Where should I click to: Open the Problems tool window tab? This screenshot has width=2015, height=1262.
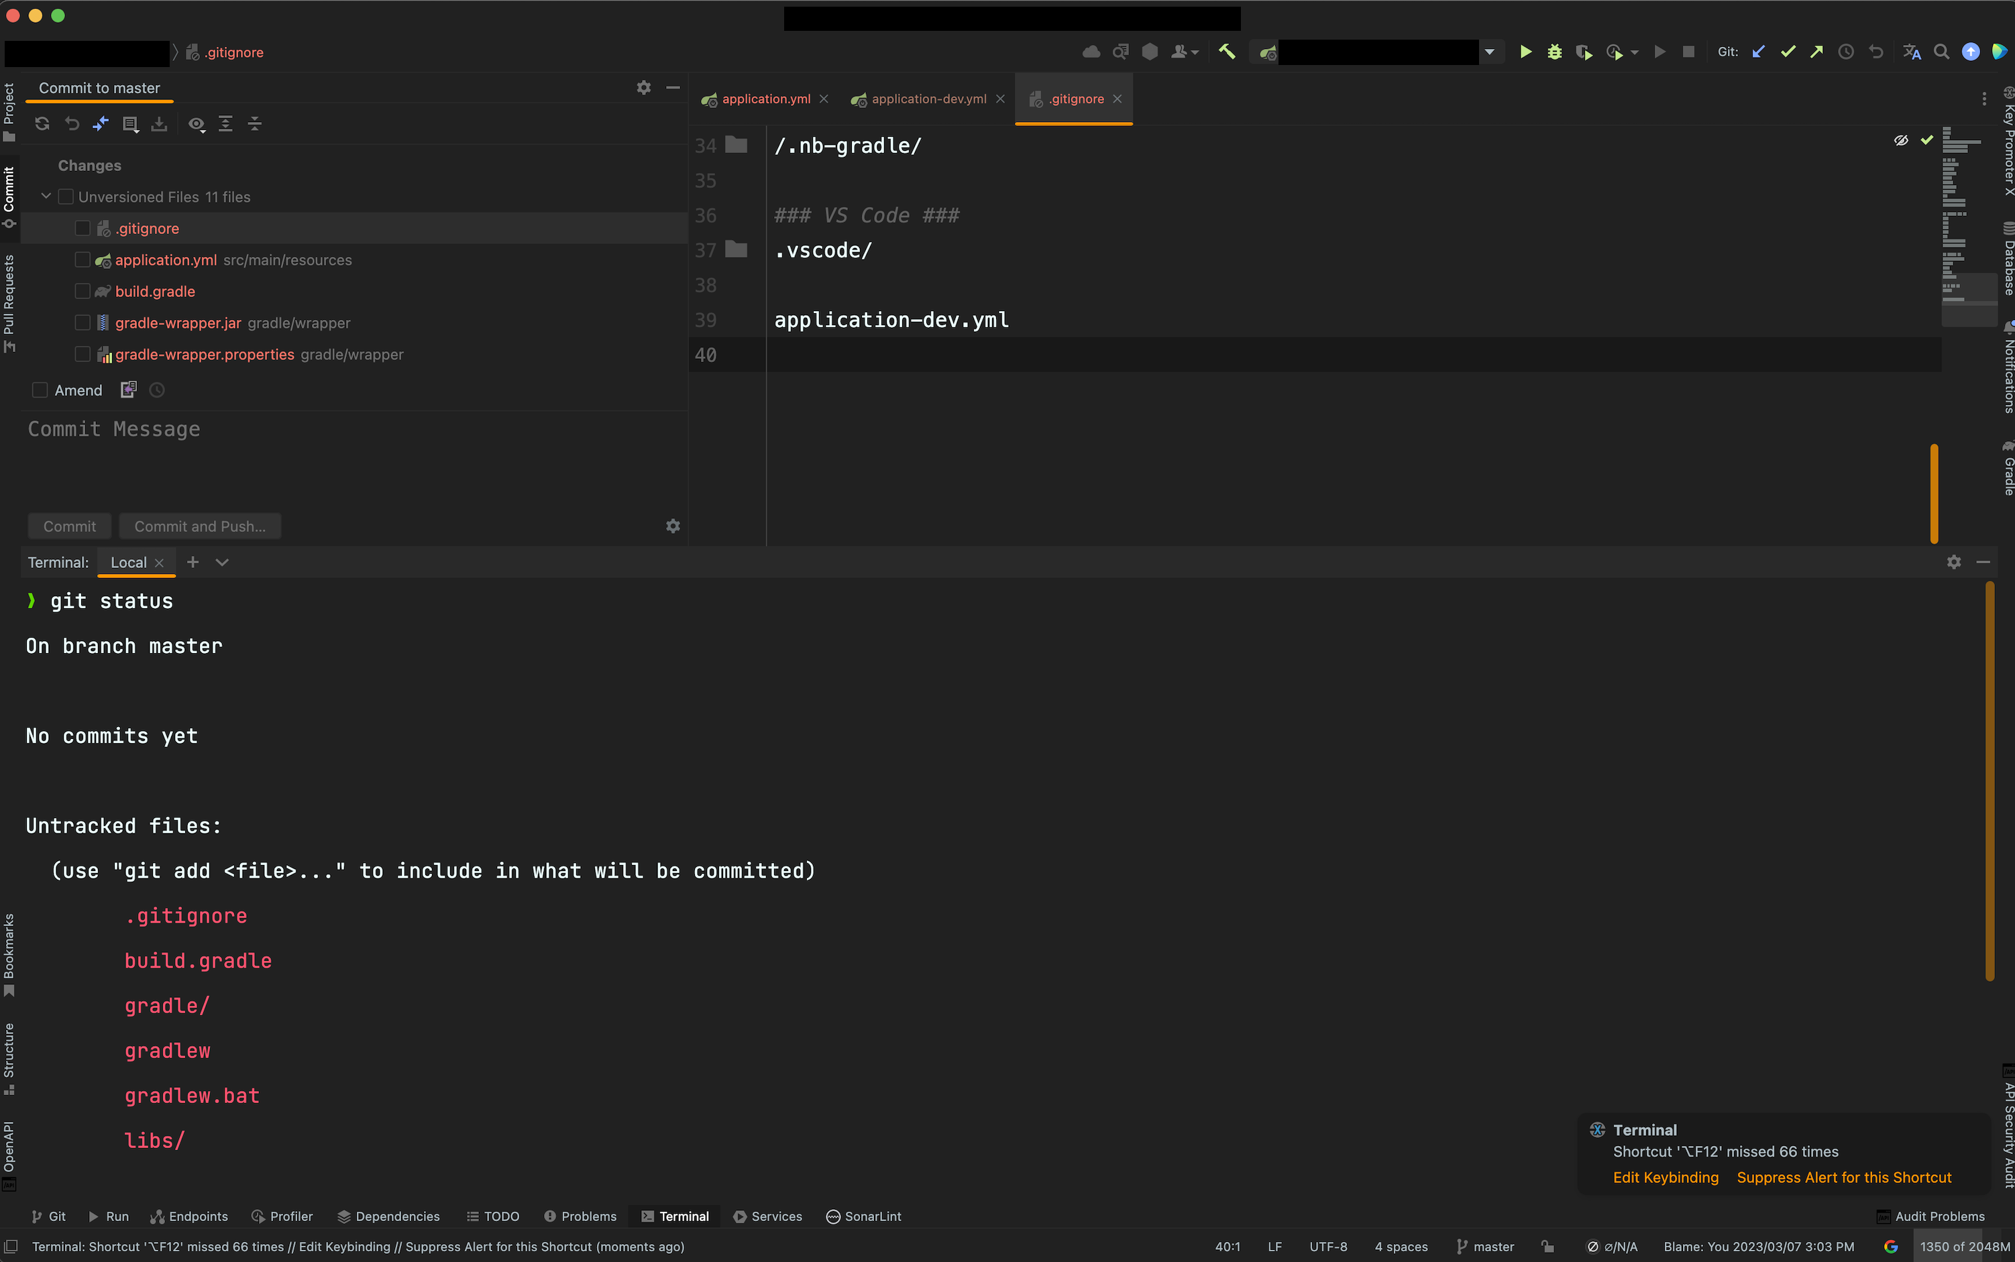pyautogui.click(x=580, y=1216)
